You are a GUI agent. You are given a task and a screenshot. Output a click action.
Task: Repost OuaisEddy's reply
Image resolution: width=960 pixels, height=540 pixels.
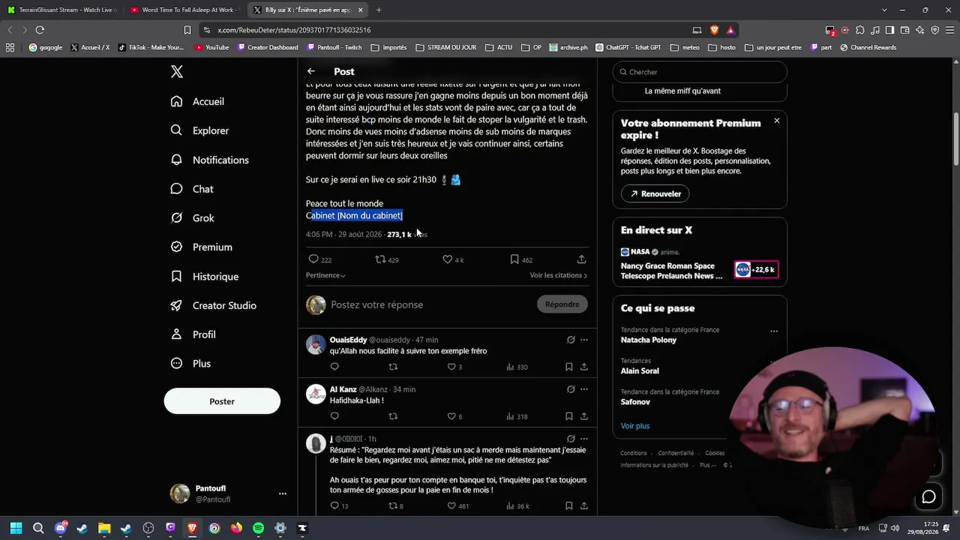[393, 367]
